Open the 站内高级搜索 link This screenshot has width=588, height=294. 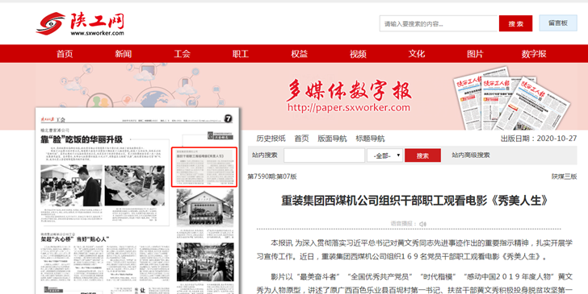point(471,155)
